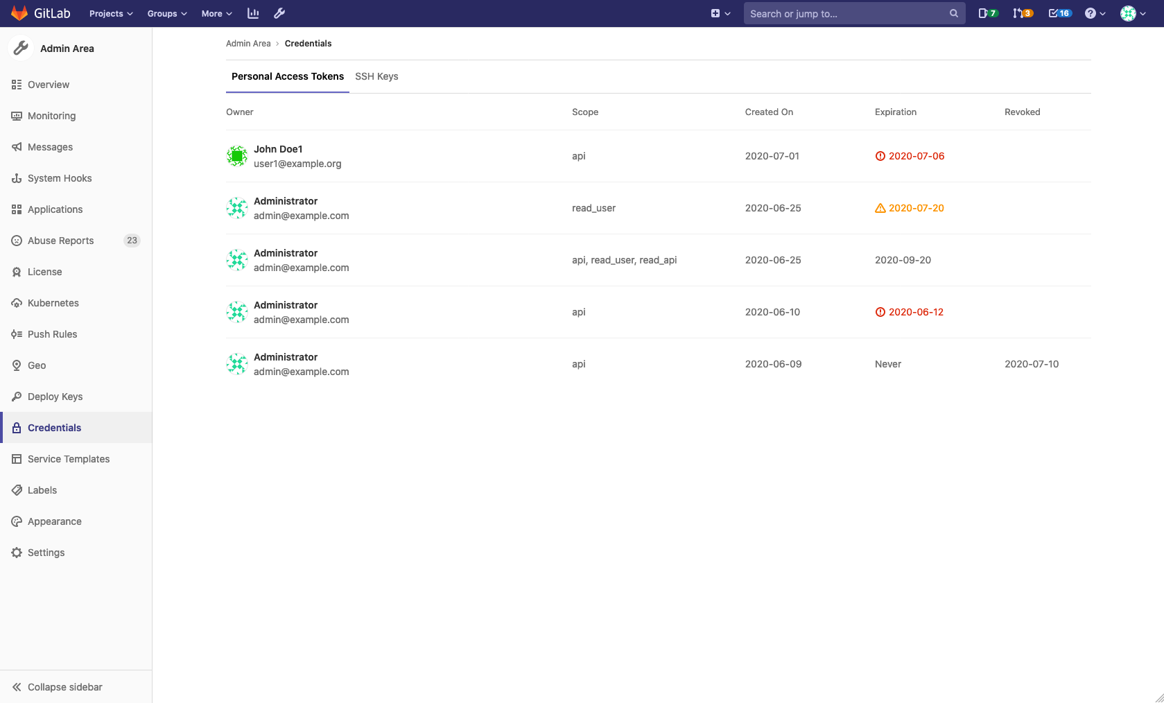Click the Geo sidebar icon

coord(17,365)
